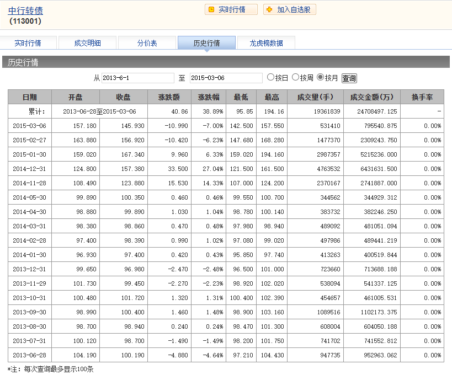Select the 历史行情 tab
The image size is (452, 375).
pos(206,43)
